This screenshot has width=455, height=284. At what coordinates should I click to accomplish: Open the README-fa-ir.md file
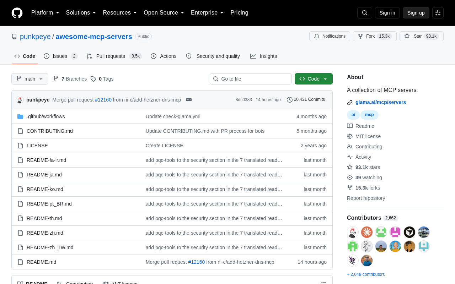(46, 160)
